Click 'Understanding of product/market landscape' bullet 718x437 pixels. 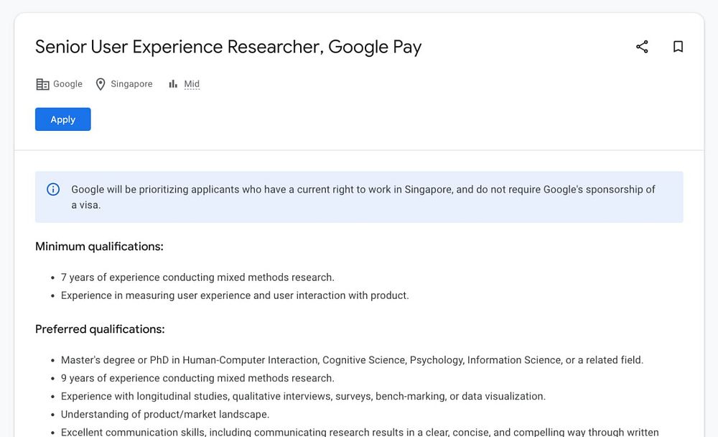tap(165, 415)
